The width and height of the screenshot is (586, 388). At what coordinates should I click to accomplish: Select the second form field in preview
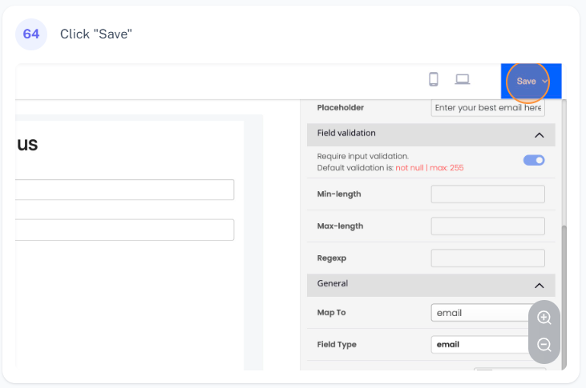(x=125, y=230)
